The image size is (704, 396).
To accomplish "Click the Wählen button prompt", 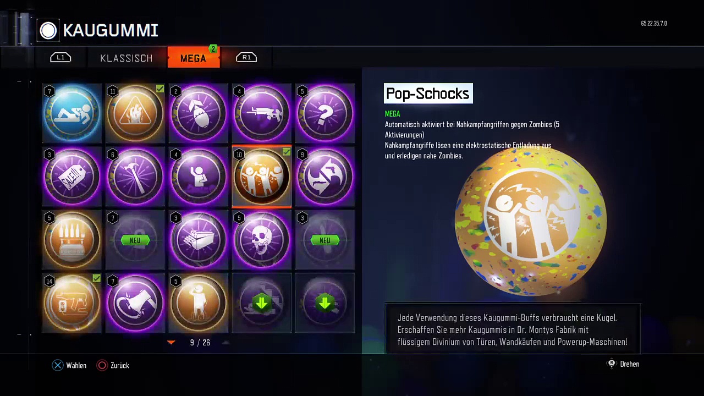I will click(69, 365).
